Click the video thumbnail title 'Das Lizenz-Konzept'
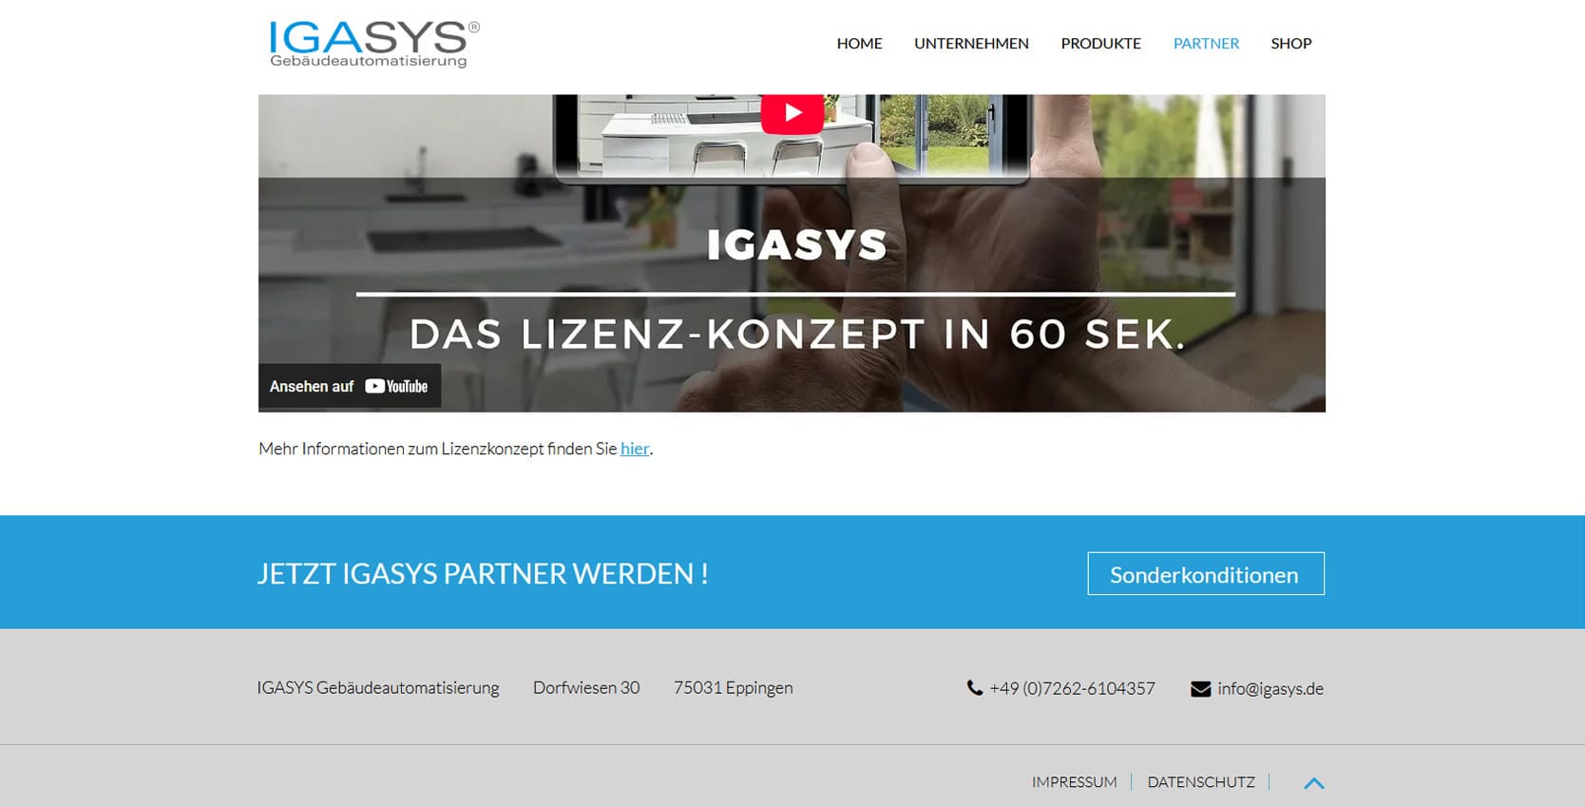The image size is (1585, 807). point(797,335)
